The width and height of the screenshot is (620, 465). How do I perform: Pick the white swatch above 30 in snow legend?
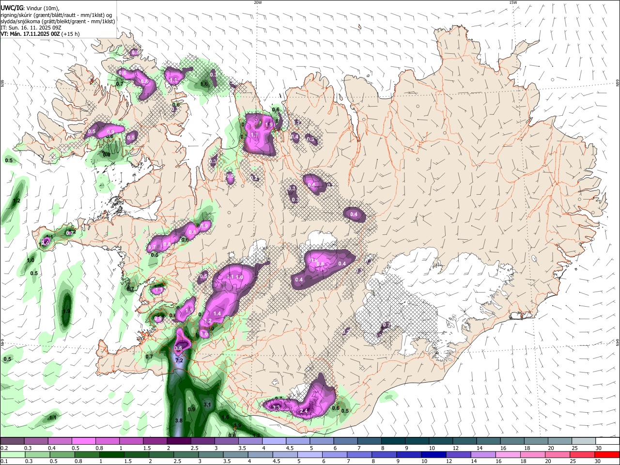pos(608,441)
